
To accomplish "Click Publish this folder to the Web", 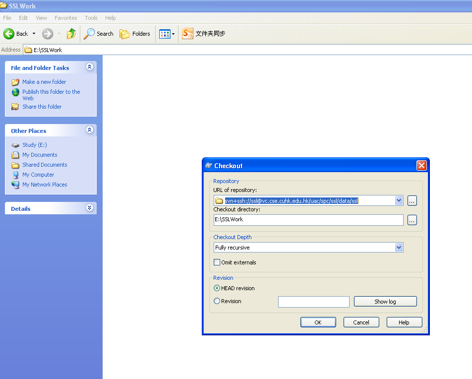I will click(51, 95).
